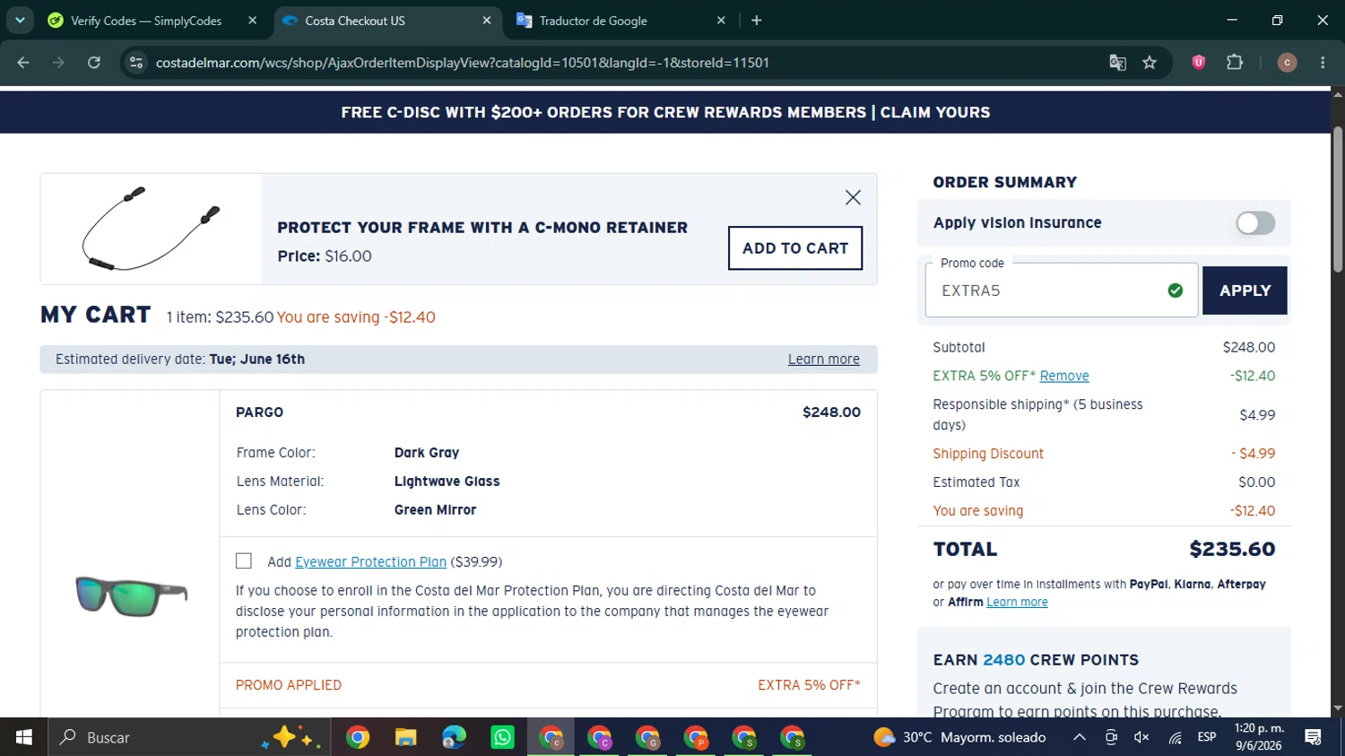This screenshot has width=1345, height=756.
Task: Open the Windows notification center
Action: click(x=1314, y=737)
